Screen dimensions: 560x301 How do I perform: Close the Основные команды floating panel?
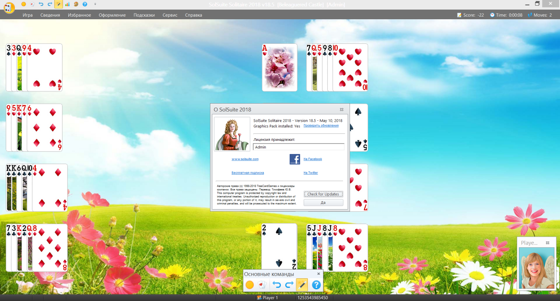point(318,274)
